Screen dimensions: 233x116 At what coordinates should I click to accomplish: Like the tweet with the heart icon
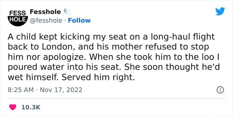13,107
